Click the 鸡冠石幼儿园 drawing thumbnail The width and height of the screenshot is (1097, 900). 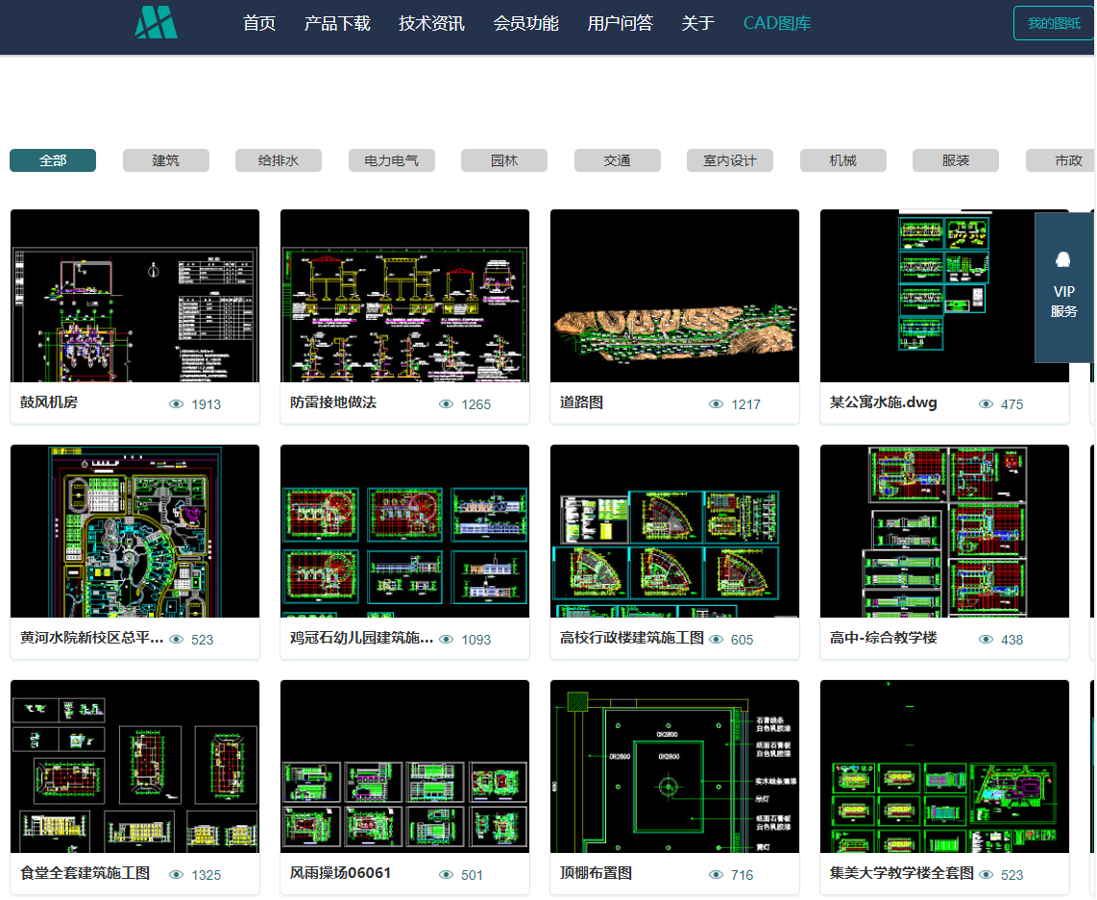click(x=404, y=530)
